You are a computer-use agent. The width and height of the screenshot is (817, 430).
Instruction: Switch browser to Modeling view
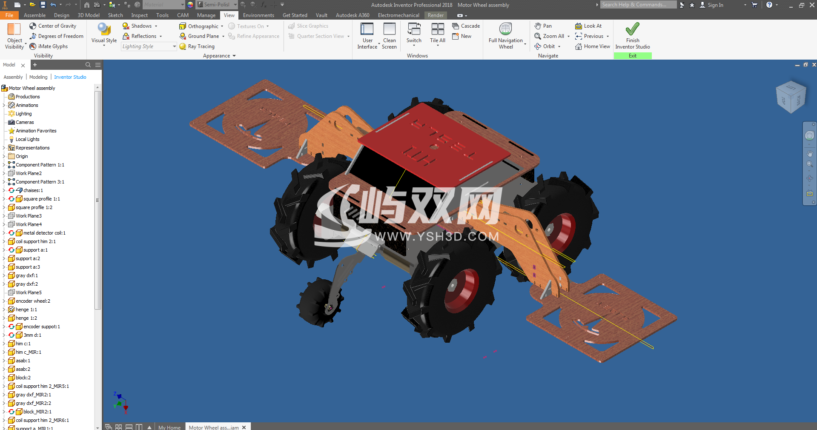[x=38, y=77]
